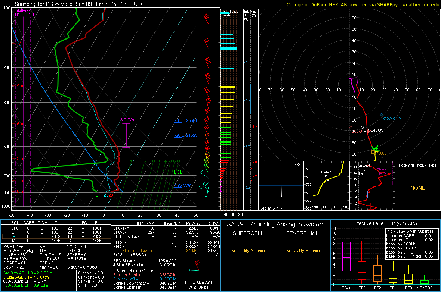Click the 'Inf. Temp. Adv.' panel header

pos(250,15)
